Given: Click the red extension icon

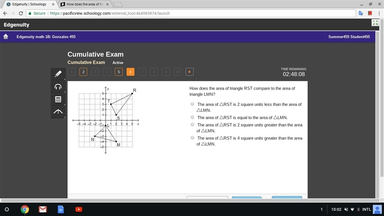Looking at the screenshot, I should coord(370,13).
